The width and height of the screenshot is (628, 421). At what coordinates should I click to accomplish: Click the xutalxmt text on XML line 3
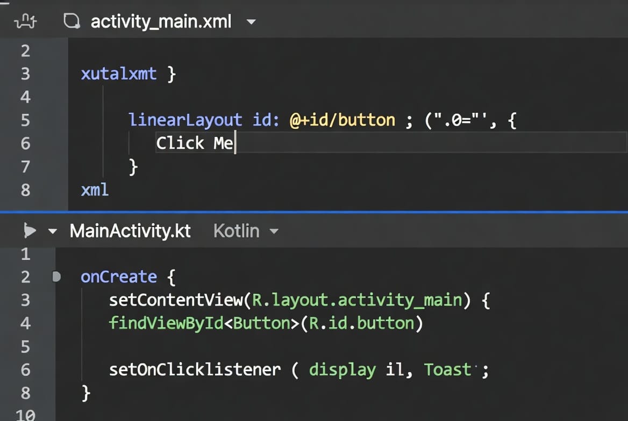[118, 74]
